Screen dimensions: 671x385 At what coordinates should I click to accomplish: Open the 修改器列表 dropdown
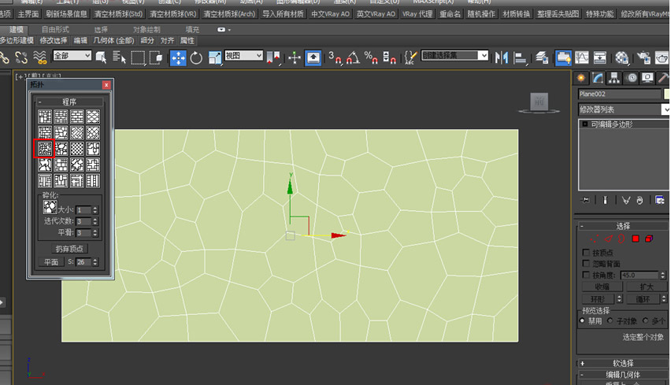(x=624, y=109)
